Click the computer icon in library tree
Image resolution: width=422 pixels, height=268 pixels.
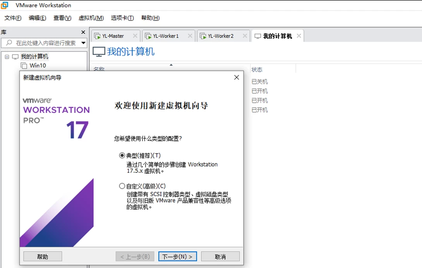15,57
